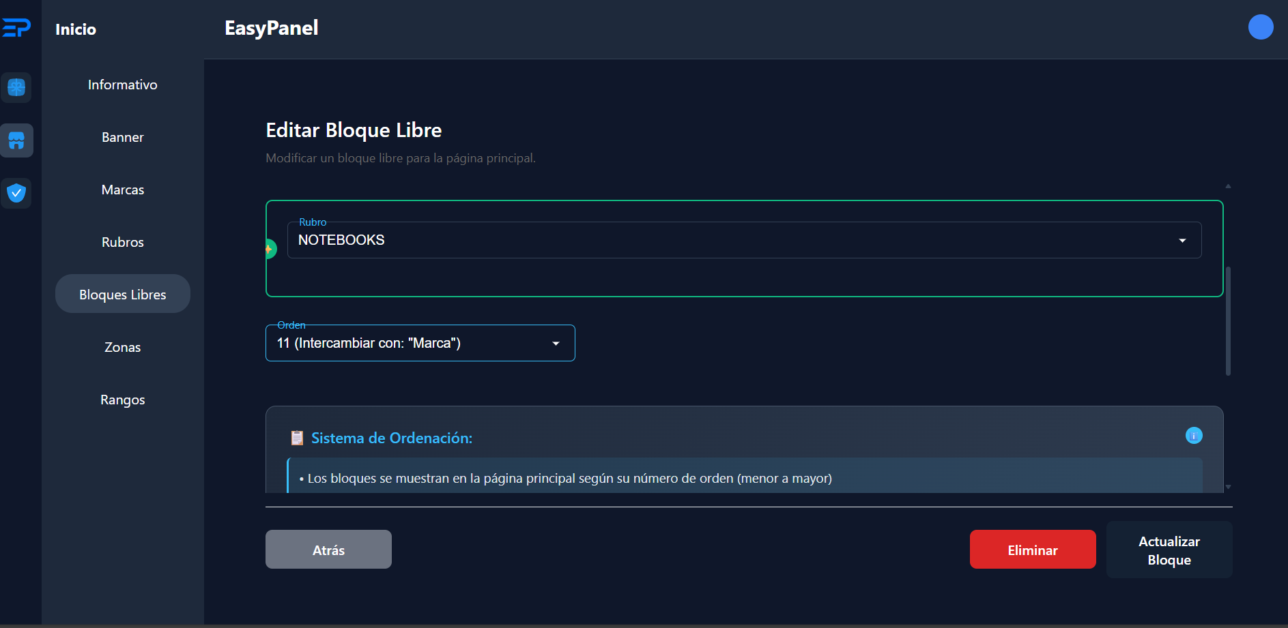This screenshot has width=1288, height=628.
Task: Open the Orden dropdown
Action: (x=420, y=343)
